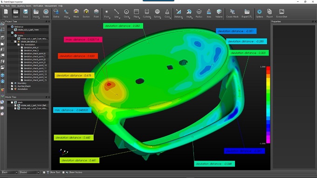
Task: Uncheck deviation_check_point_10 in the Project Tree
Action: click(22, 65)
